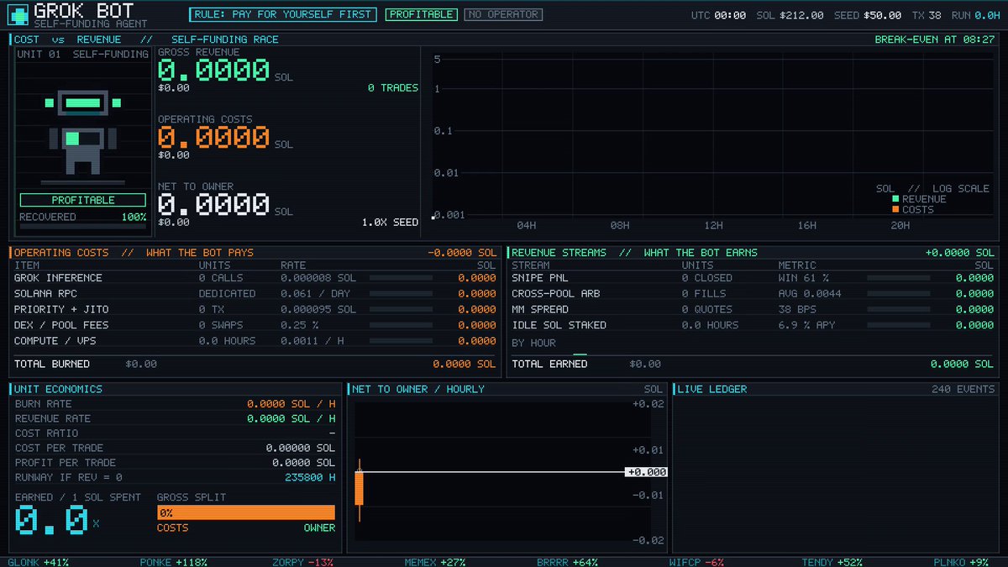The width and height of the screenshot is (1008, 567).
Task: Click the PONKE +118% ticker entry
Action: coord(173,562)
